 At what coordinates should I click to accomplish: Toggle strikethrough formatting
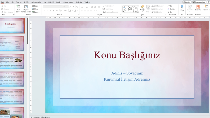pyautogui.click(x=57, y=11)
